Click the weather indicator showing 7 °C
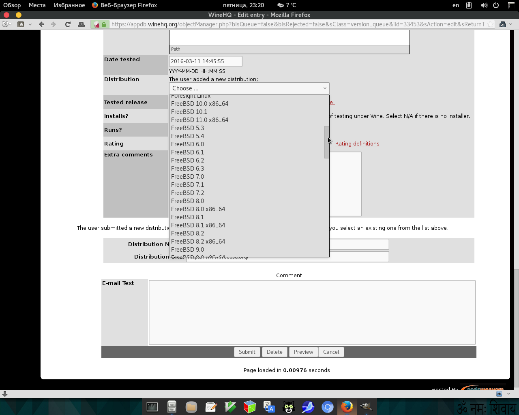Viewport: 519px width, 415px height. click(x=287, y=5)
